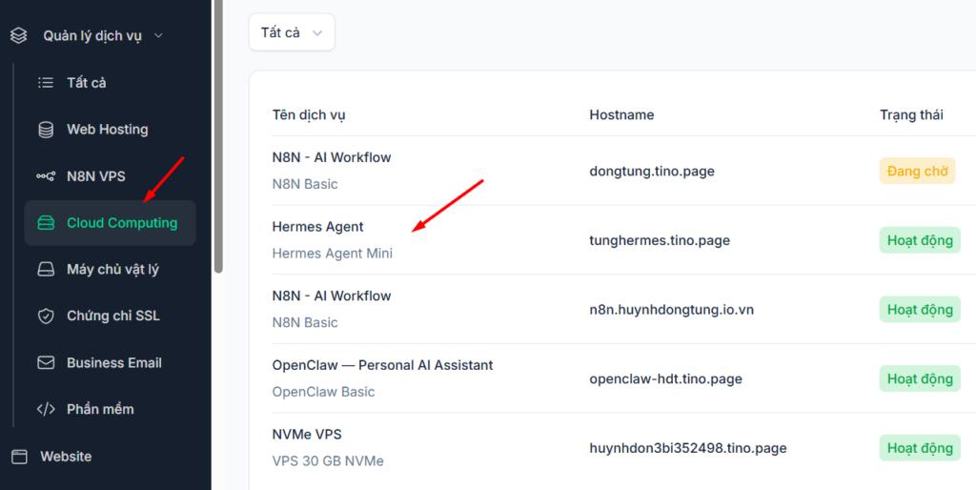This screenshot has width=976, height=490.
Task: Click the Đang chờ status badge
Action: pyautogui.click(x=918, y=171)
